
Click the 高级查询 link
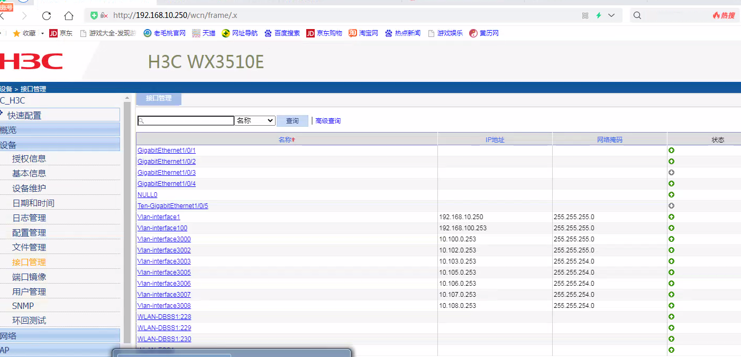point(328,121)
